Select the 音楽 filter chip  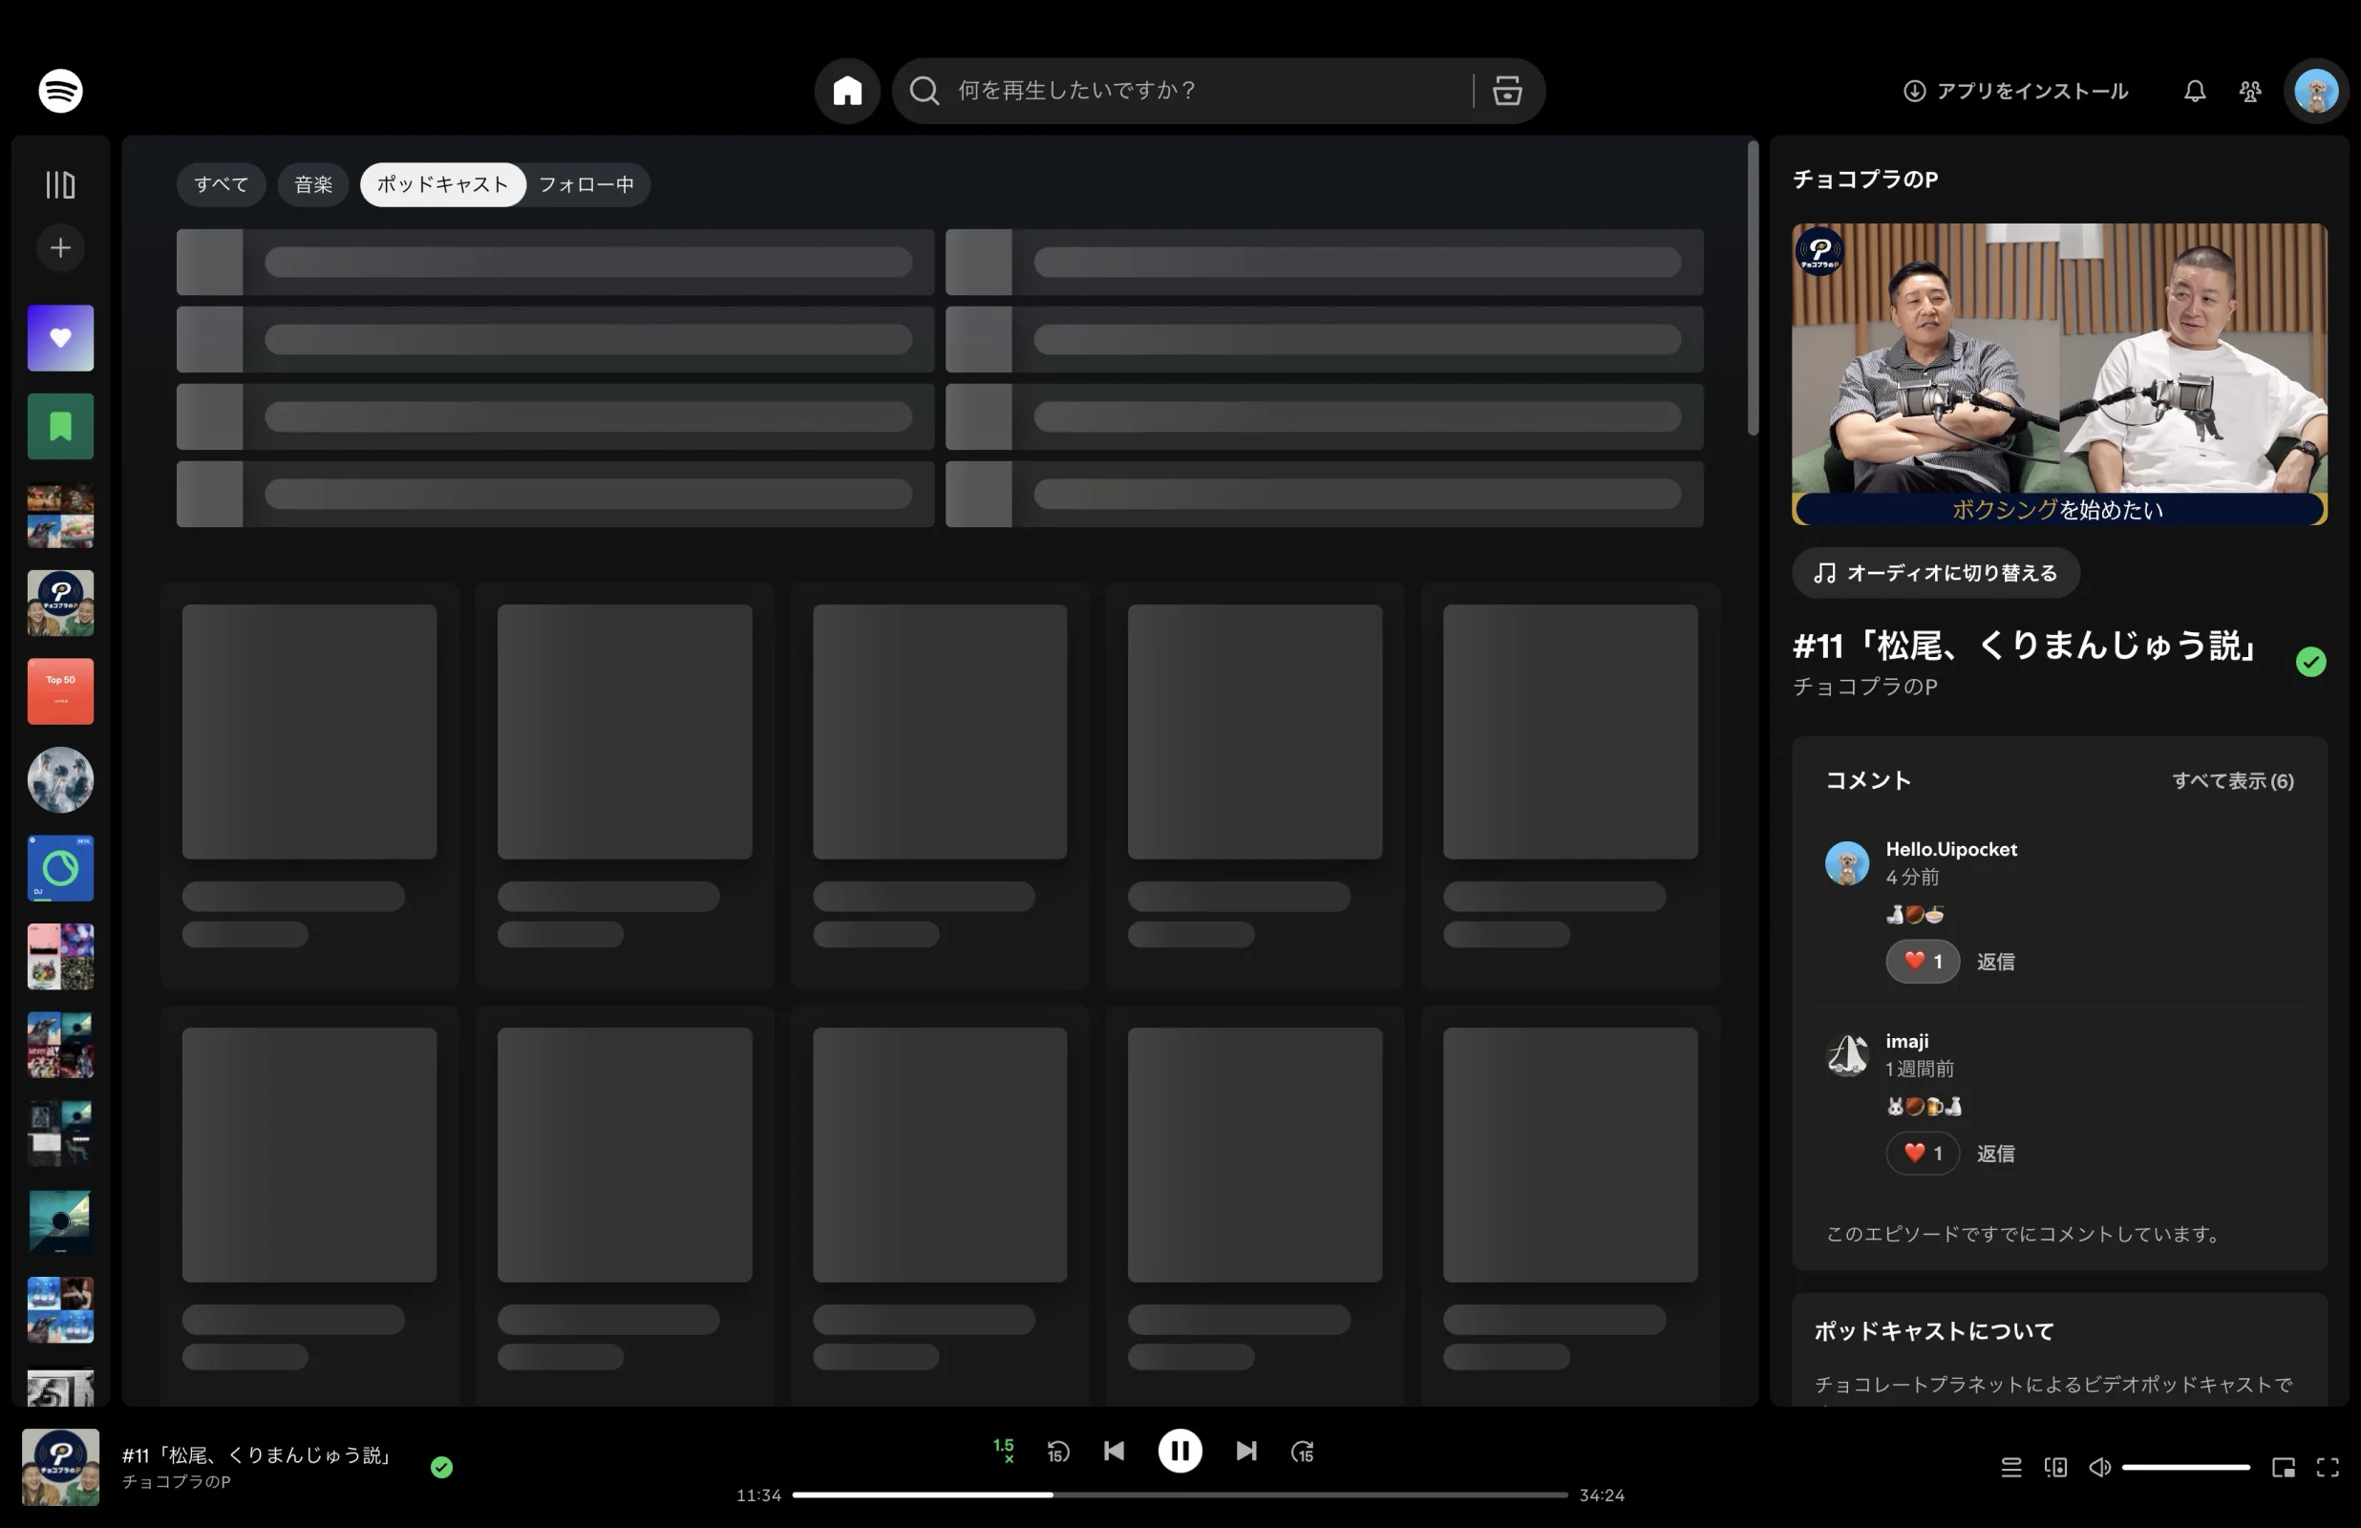tap(313, 184)
